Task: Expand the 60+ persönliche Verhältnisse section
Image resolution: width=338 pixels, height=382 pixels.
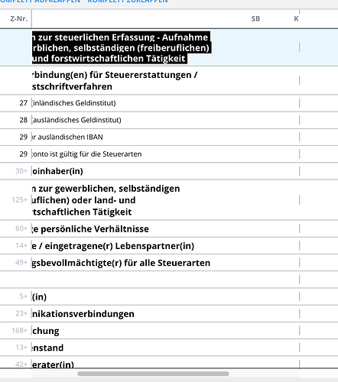Action: click(169, 228)
